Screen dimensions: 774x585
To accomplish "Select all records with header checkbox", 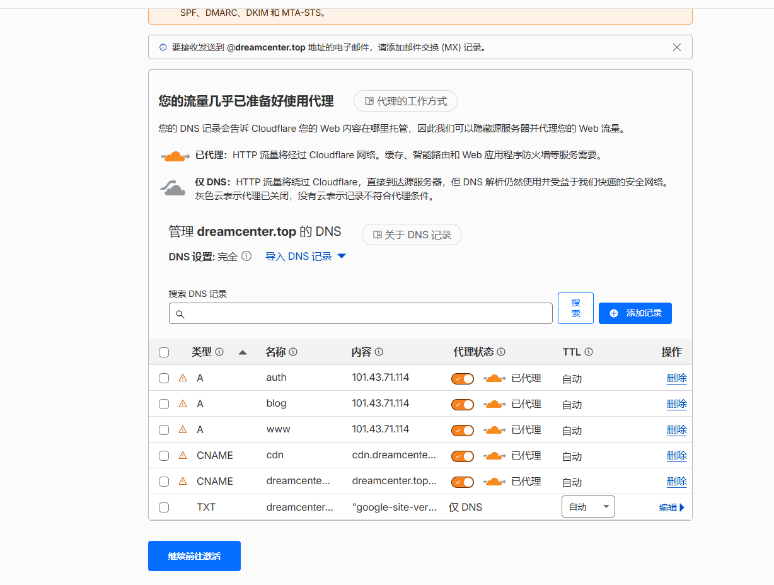I will (x=164, y=352).
